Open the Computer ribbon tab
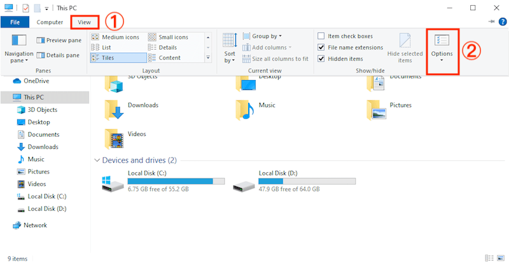 point(50,22)
